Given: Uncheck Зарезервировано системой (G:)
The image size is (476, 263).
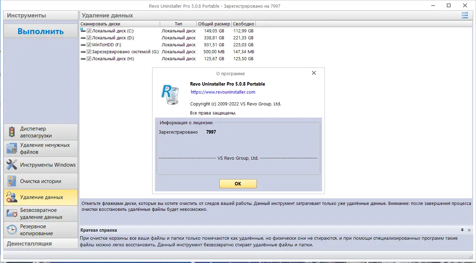Looking at the screenshot, I should (89, 51).
